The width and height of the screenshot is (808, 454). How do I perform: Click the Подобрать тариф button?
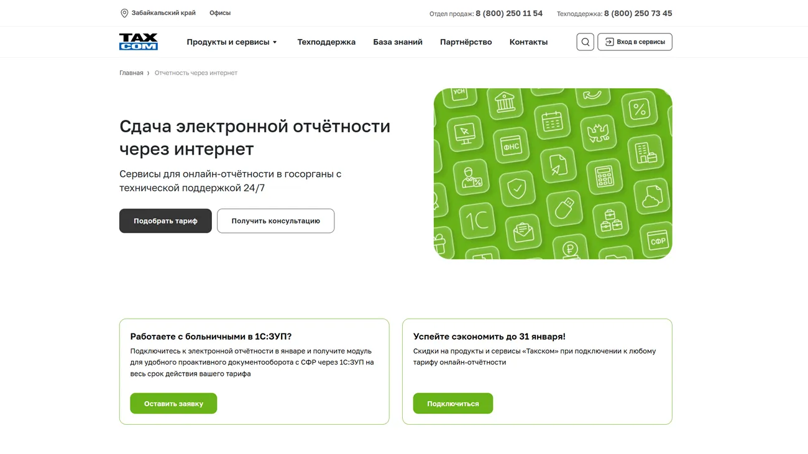(x=165, y=220)
